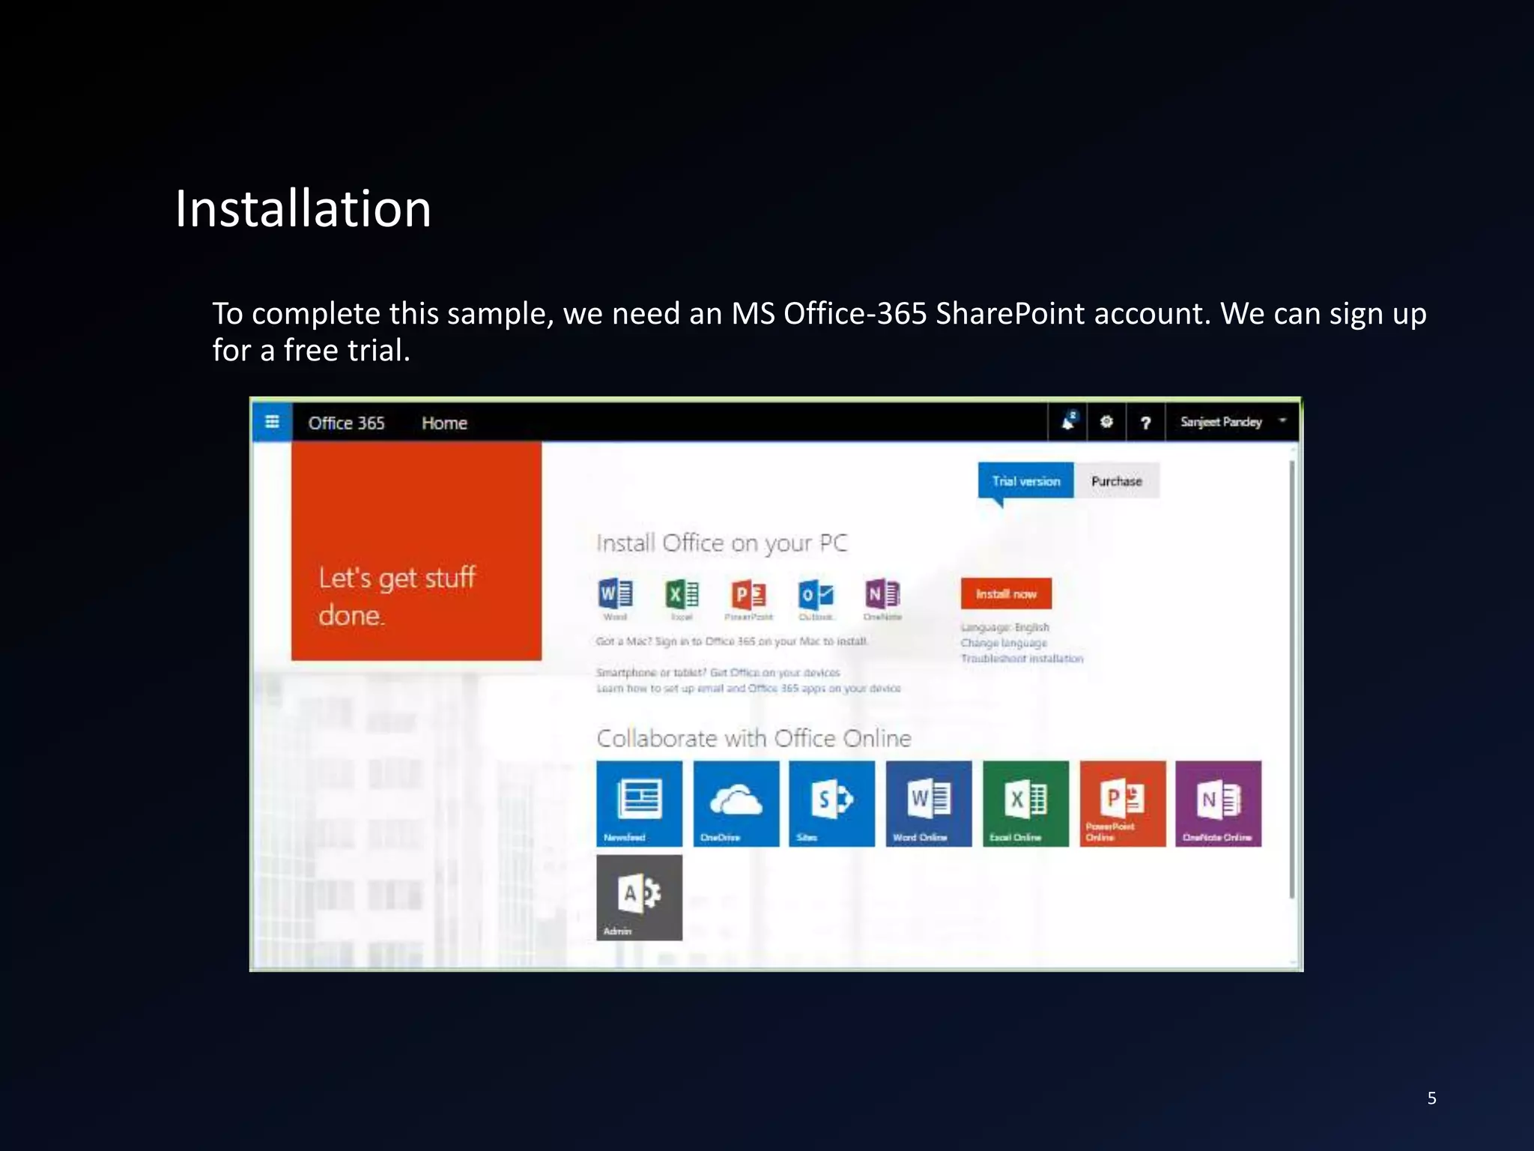This screenshot has width=1534, height=1151.
Task: Click the Install now button
Action: click(1006, 593)
